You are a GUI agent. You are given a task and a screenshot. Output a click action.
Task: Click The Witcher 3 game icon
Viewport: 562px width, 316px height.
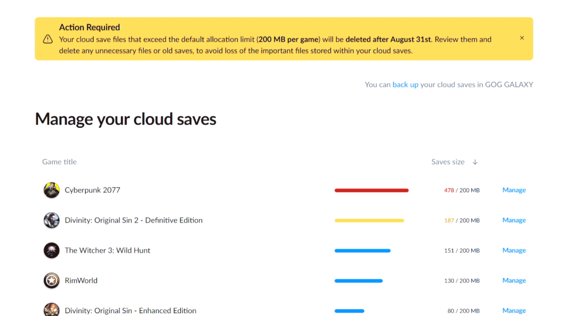[52, 250]
